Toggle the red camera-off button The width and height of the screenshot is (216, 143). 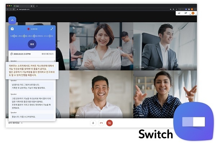coord(109,123)
